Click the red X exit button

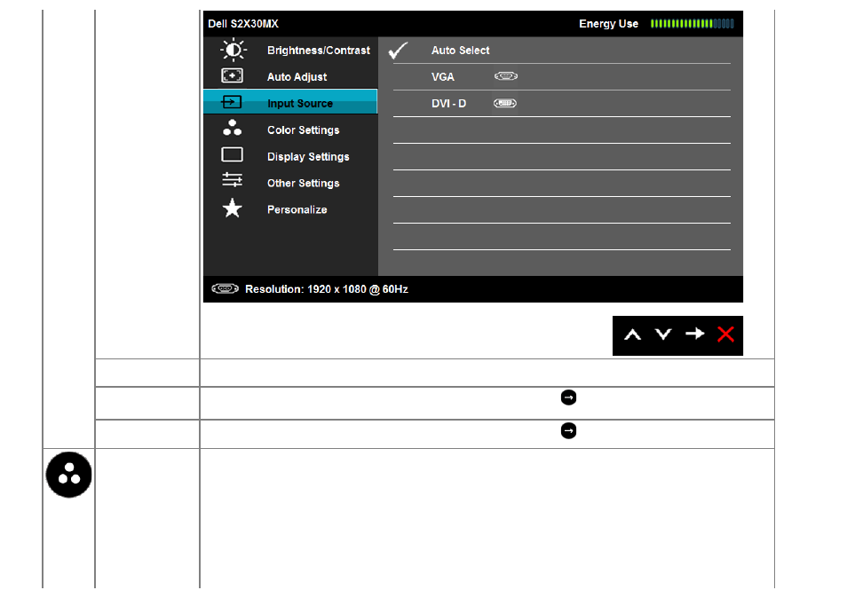pyautogui.click(x=725, y=334)
